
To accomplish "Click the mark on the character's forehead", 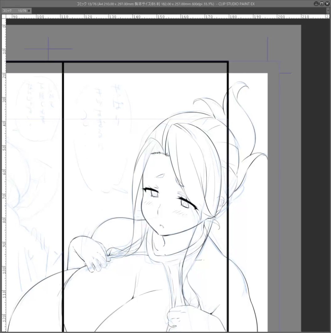I will 160,176.
